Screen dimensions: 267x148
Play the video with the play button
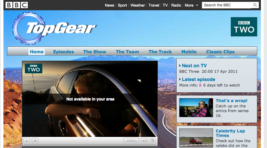click(x=27, y=141)
